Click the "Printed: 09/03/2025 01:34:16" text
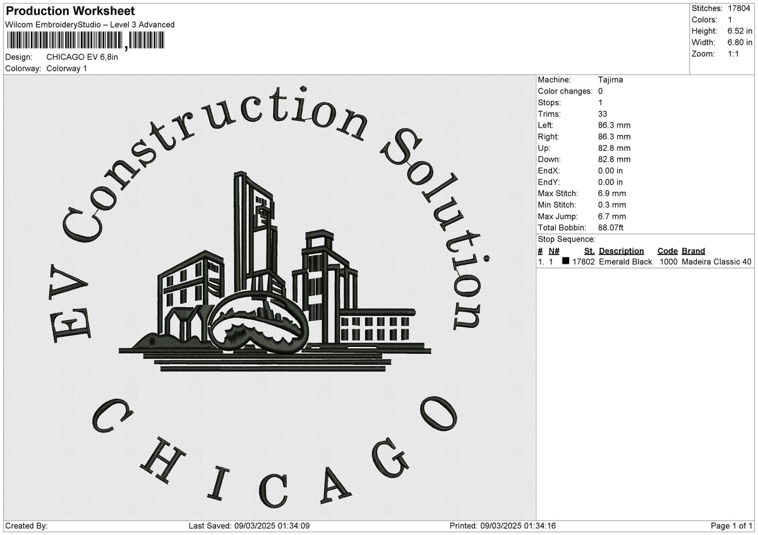Image resolution: width=758 pixels, height=535 pixels. click(x=503, y=526)
